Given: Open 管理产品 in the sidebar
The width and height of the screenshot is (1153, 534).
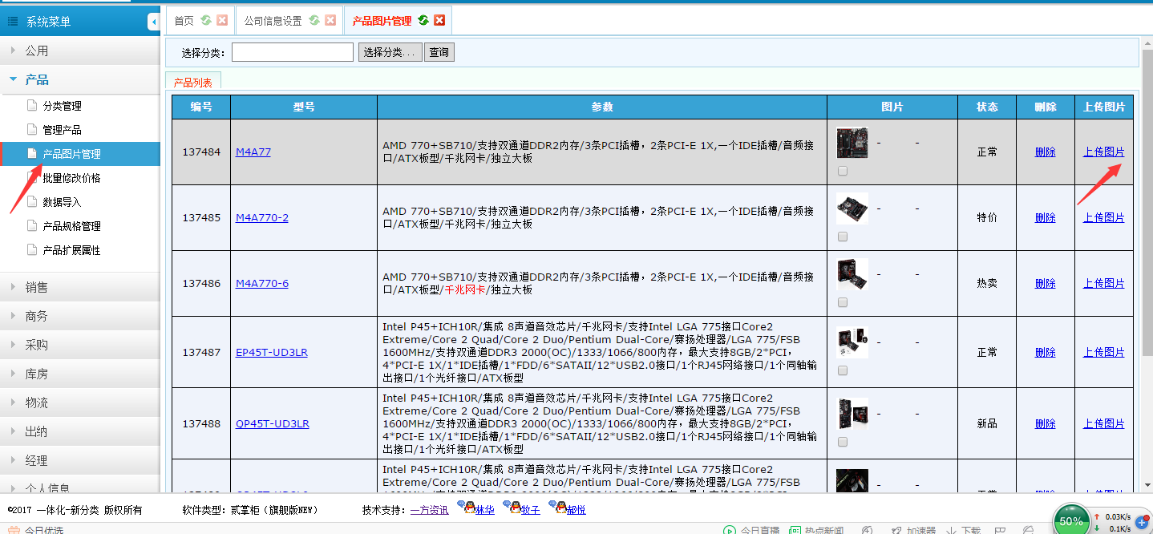Looking at the screenshot, I should [62, 130].
